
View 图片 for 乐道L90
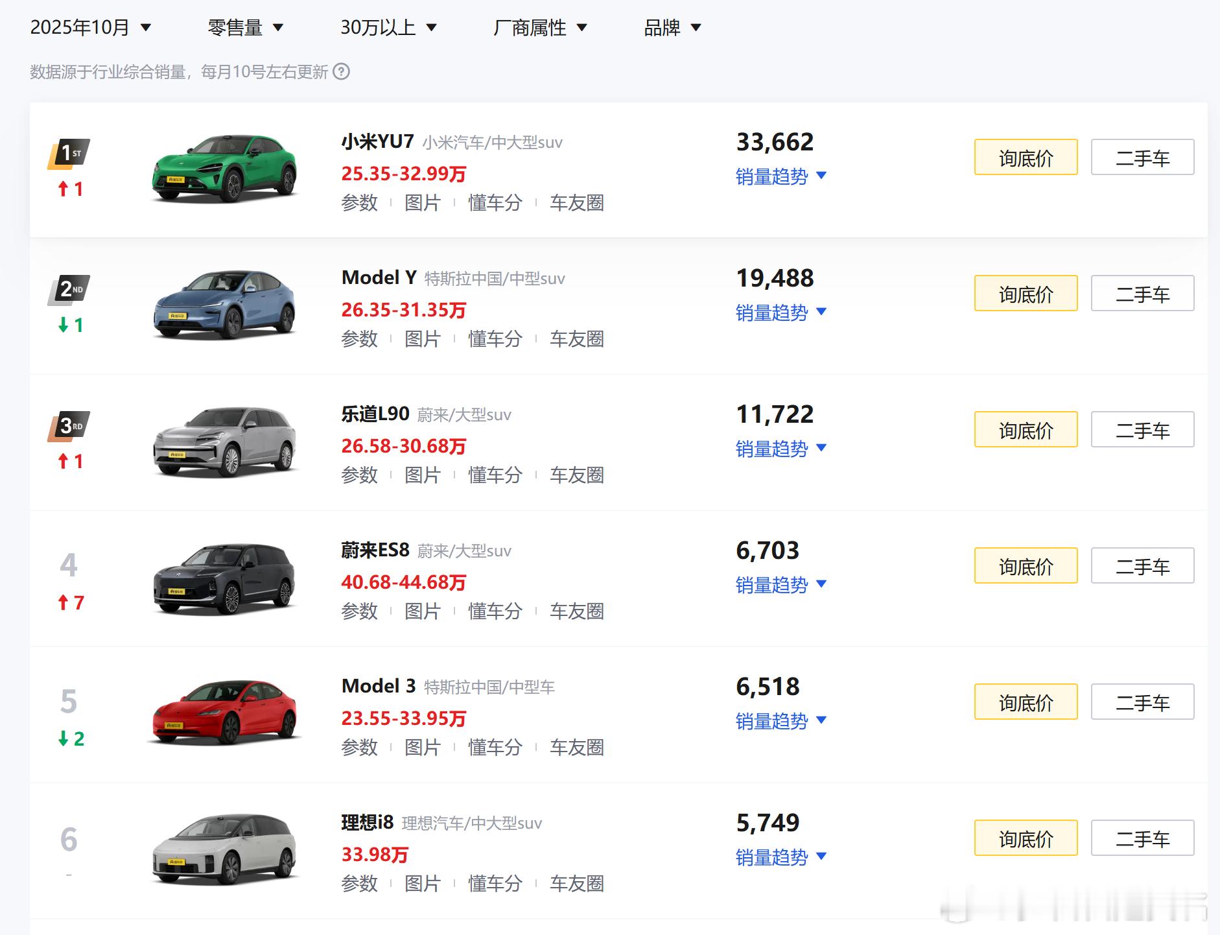(x=423, y=475)
